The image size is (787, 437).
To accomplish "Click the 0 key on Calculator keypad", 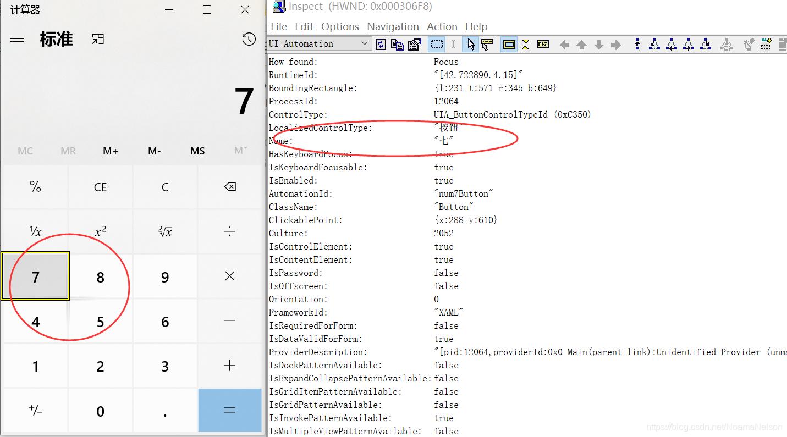I will coord(101,411).
